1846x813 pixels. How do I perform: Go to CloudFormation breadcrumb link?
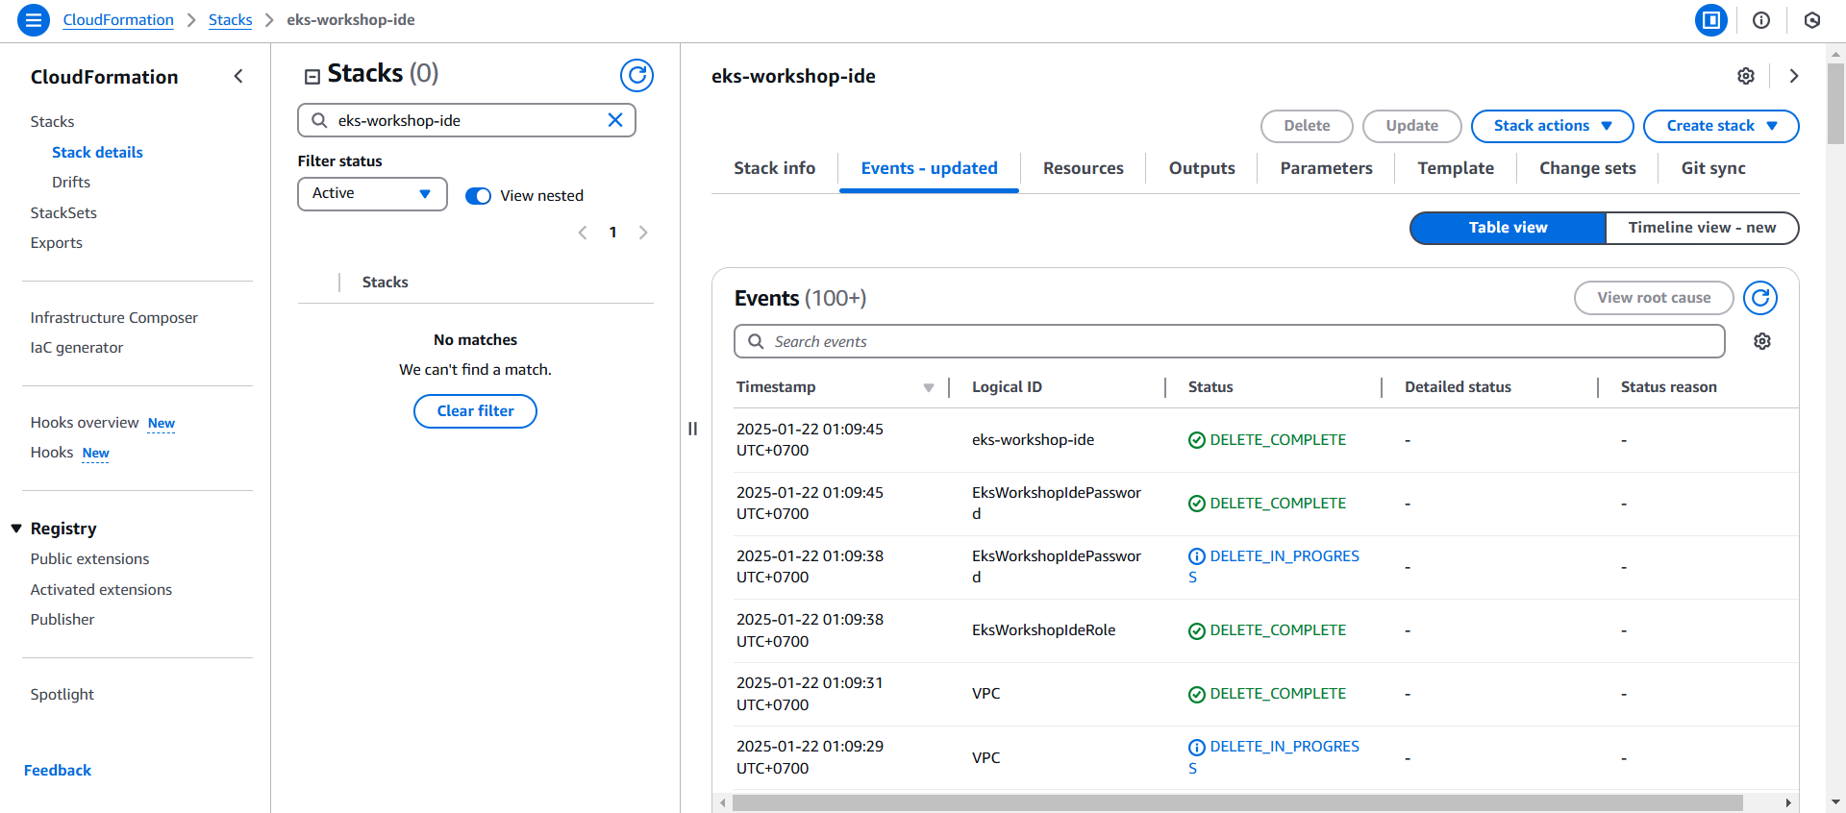[118, 19]
